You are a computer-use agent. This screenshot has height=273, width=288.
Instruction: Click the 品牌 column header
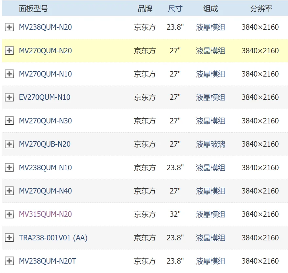click(x=145, y=9)
